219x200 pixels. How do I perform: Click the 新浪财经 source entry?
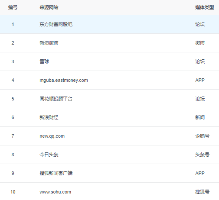(x=49, y=117)
